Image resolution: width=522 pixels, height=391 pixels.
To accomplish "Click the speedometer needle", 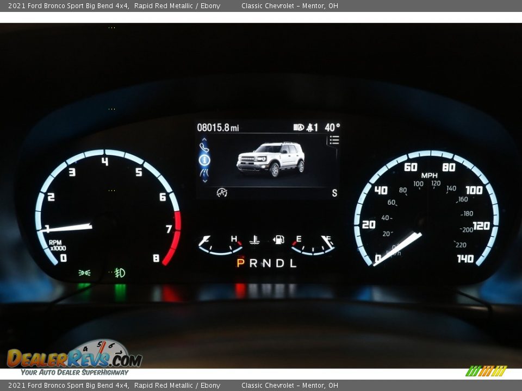I will coord(397,249).
